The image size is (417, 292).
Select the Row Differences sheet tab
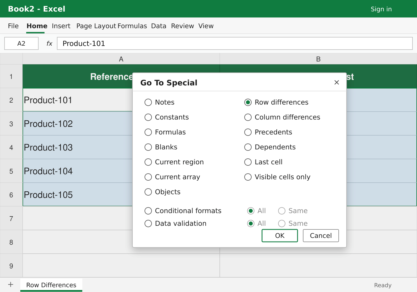coord(51,285)
